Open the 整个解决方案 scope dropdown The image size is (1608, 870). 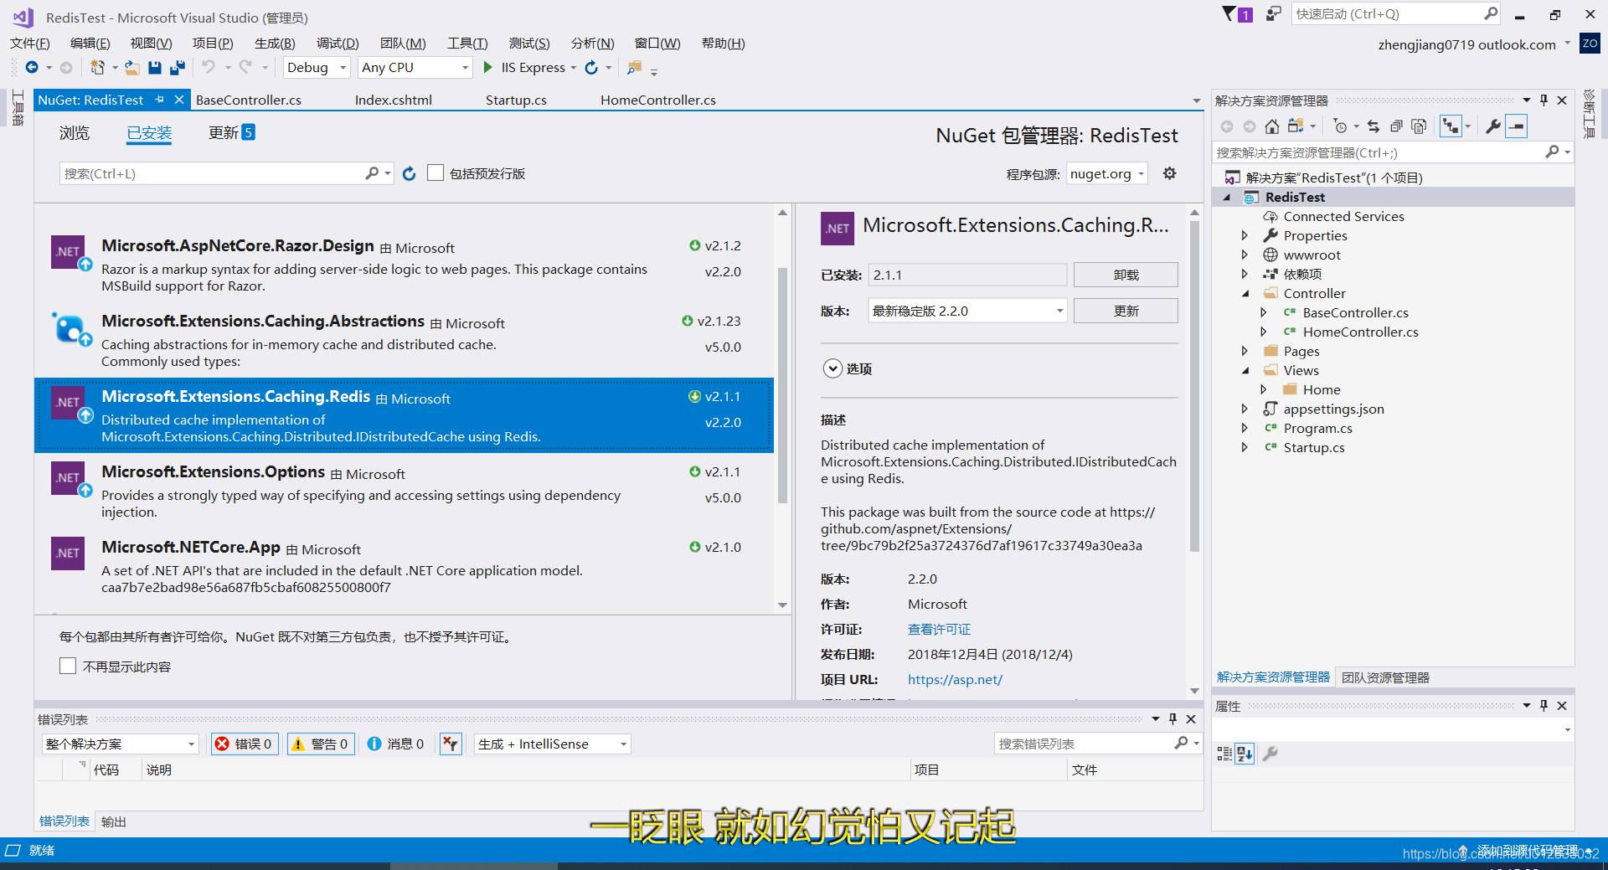[120, 744]
